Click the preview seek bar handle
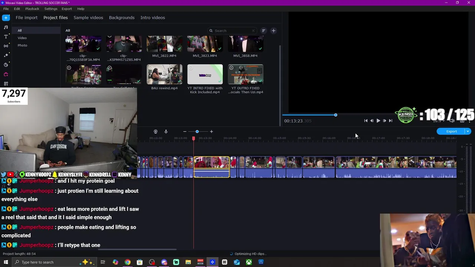475x267 pixels. click(x=335, y=115)
